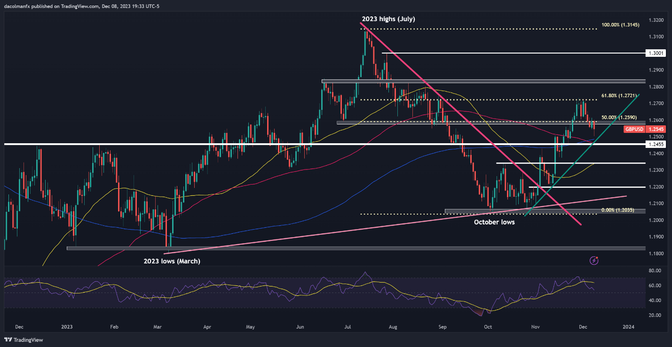Click the '2023 lows (March)' annotation
The image size is (672, 347).
pyautogui.click(x=172, y=261)
